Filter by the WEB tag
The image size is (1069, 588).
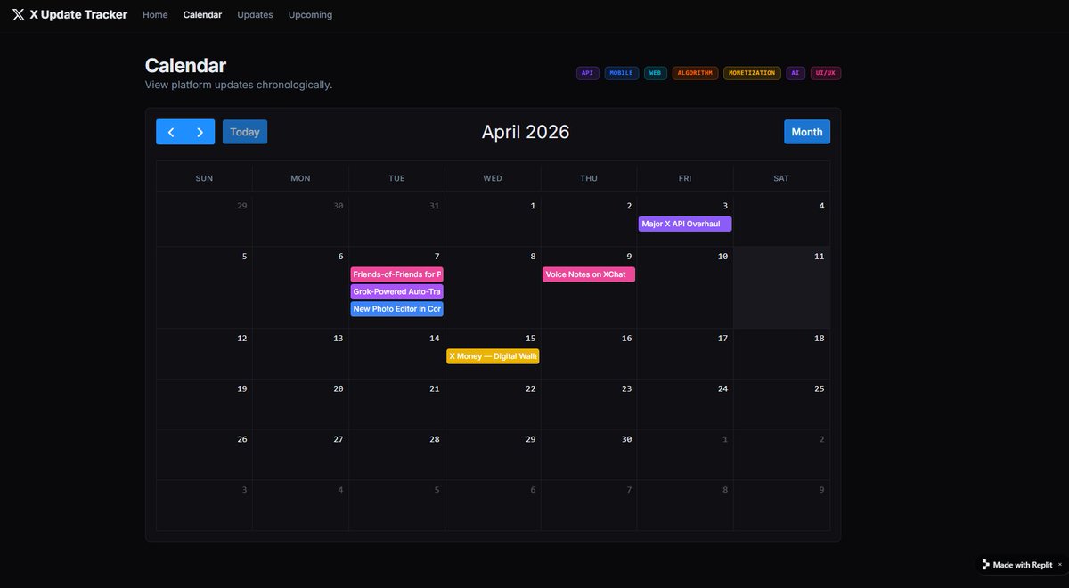tap(655, 73)
